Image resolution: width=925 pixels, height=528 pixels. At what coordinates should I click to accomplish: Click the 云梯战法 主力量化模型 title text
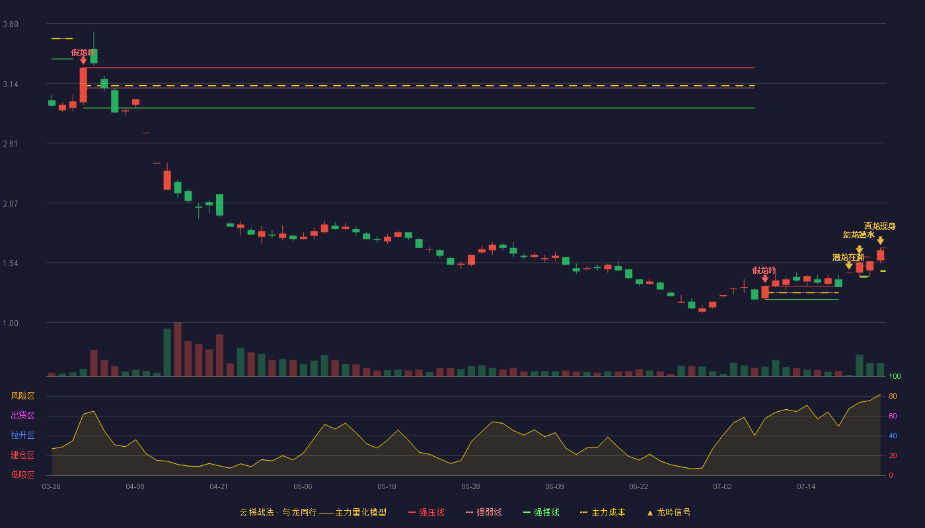(313, 512)
